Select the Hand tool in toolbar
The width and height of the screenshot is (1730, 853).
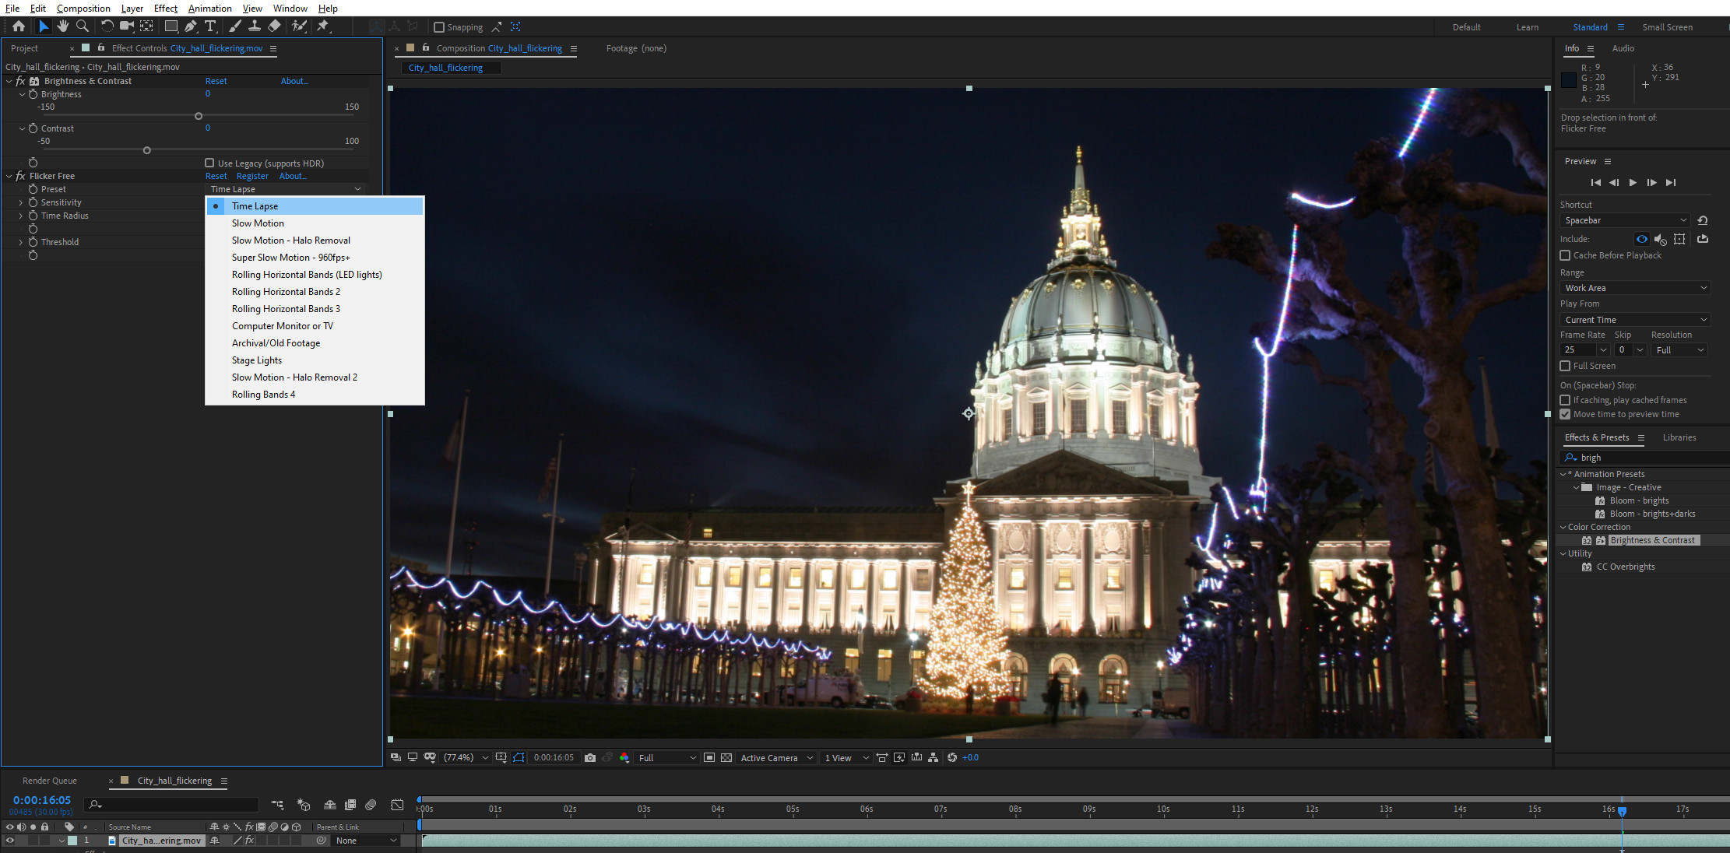point(62,26)
